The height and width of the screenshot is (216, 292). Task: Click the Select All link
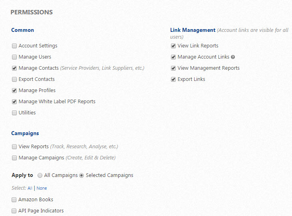(30, 188)
